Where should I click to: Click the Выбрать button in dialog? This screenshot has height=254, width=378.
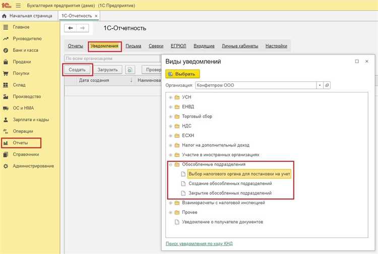182,74
